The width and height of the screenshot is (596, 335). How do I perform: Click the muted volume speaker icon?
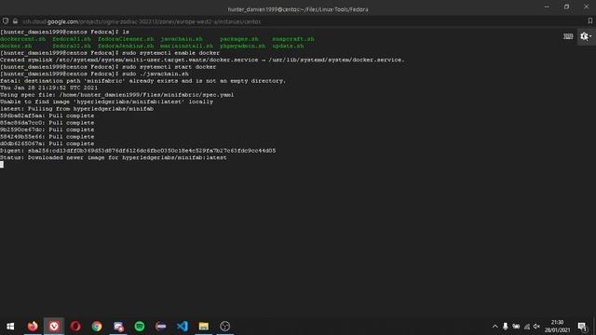coord(536,327)
